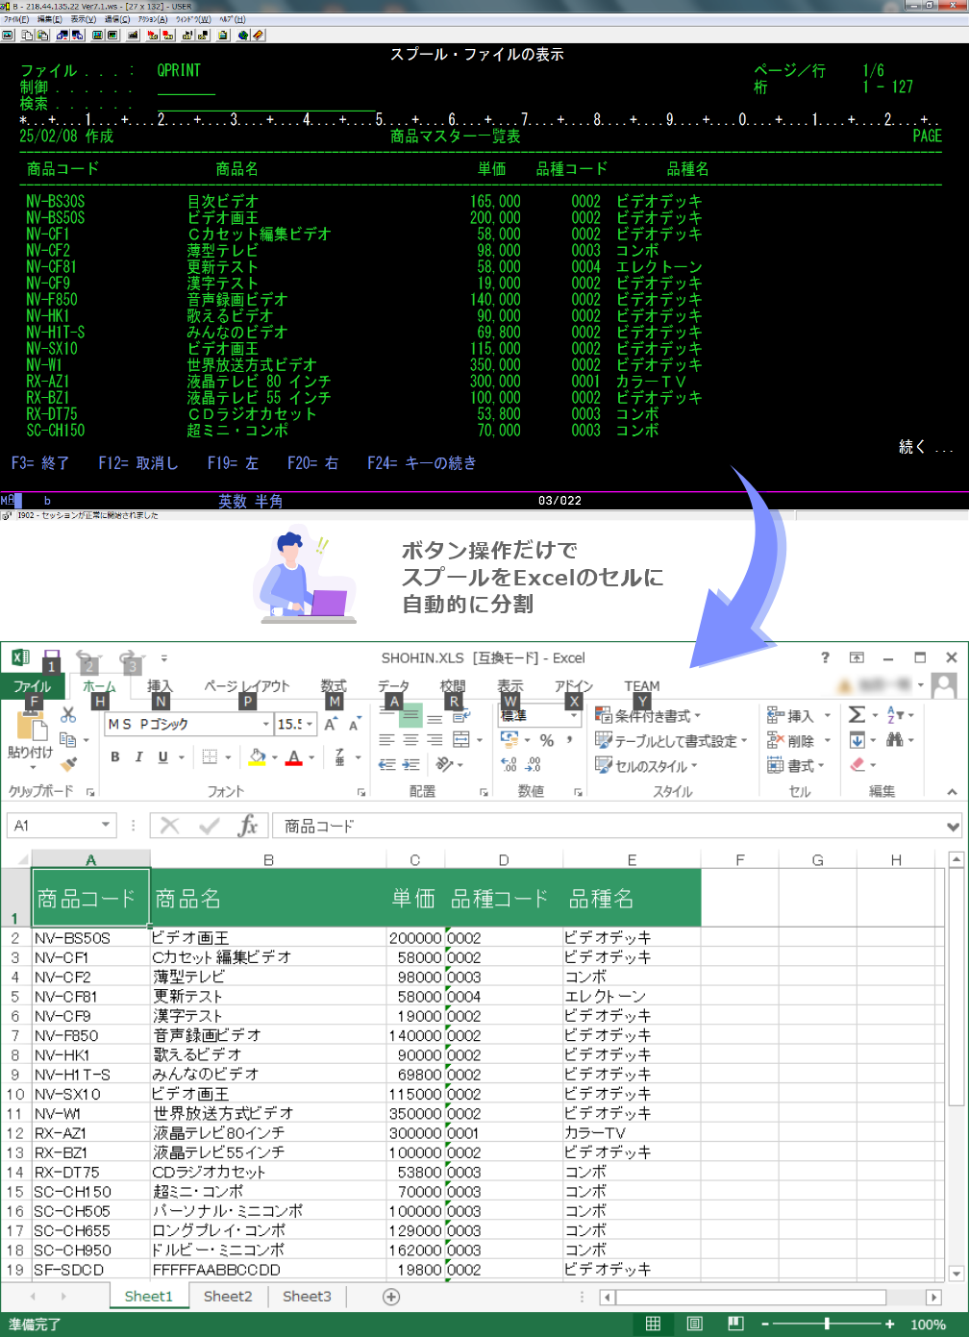Open the font size dropdown
The image size is (969, 1337).
pyautogui.click(x=310, y=725)
